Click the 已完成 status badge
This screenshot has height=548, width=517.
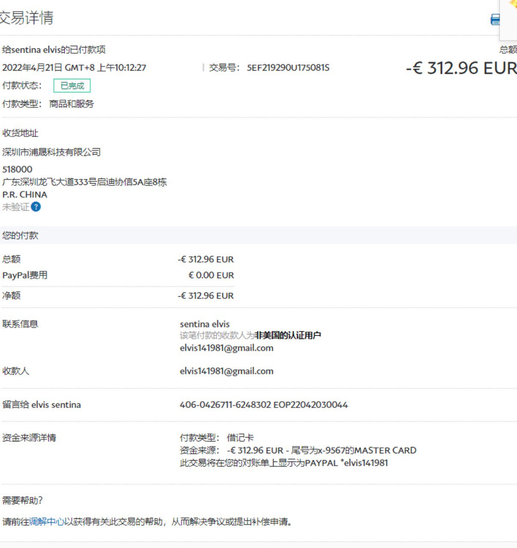click(x=72, y=86)
